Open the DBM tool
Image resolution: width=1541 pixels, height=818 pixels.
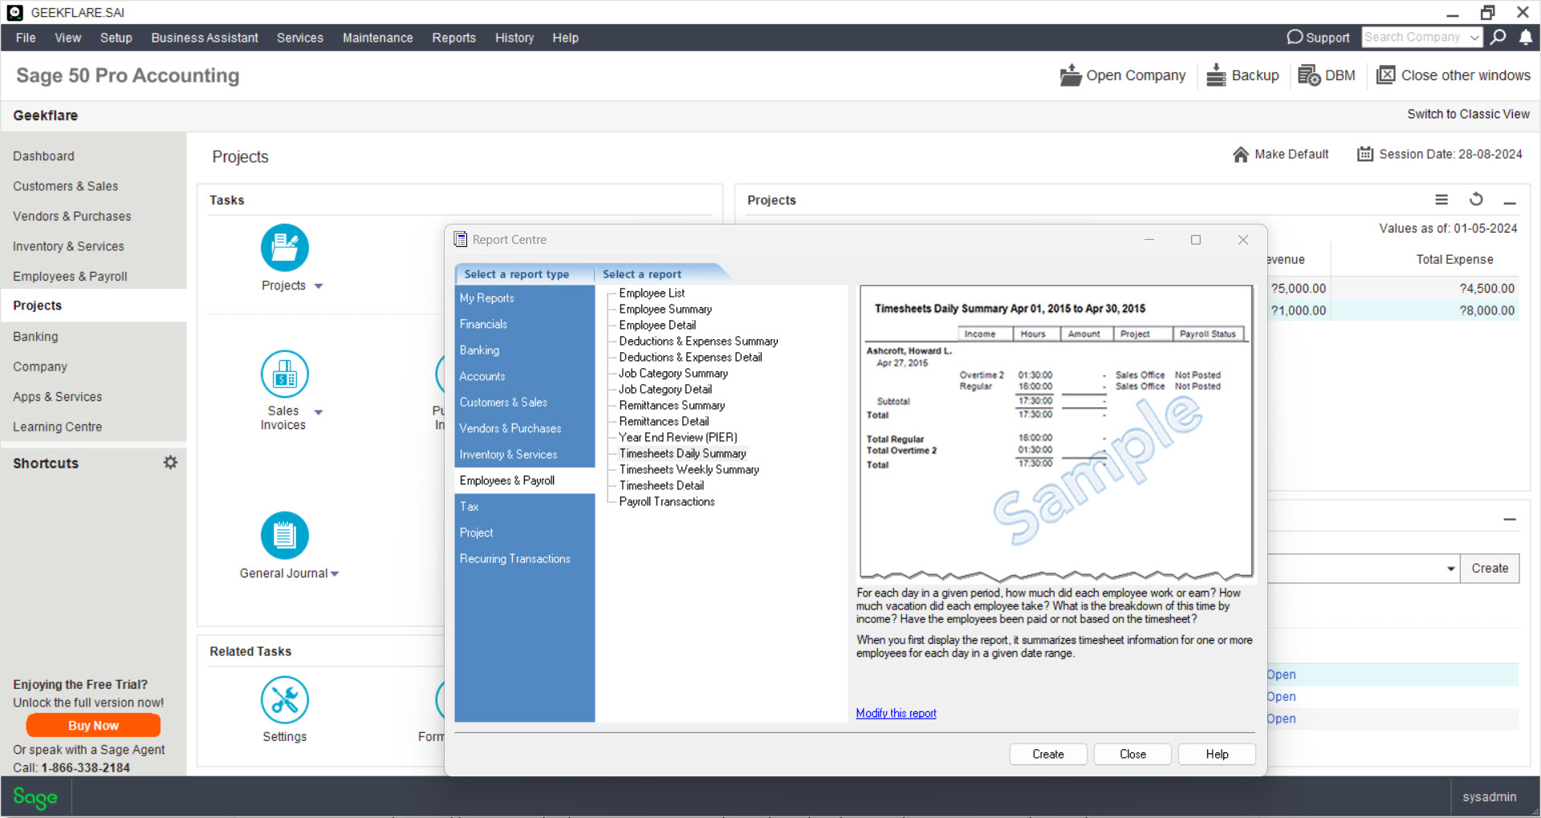point(1310,75)
